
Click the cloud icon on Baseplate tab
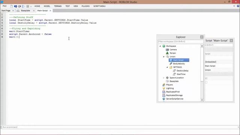[18, 10]
